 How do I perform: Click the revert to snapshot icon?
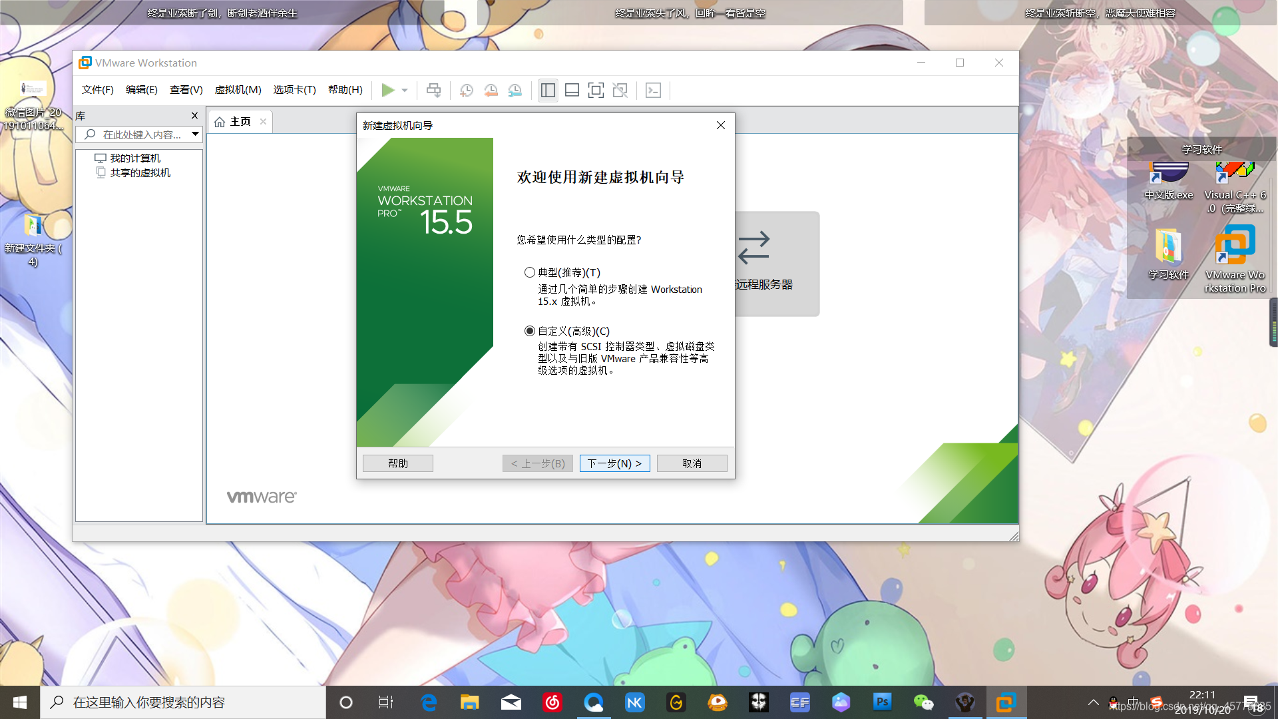491,90
